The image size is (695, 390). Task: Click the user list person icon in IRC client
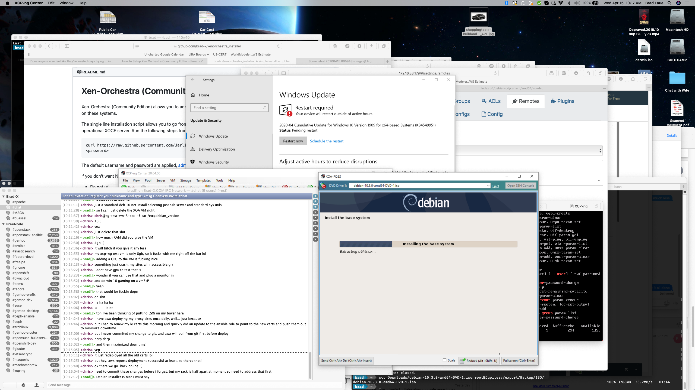tap(37, 385)
